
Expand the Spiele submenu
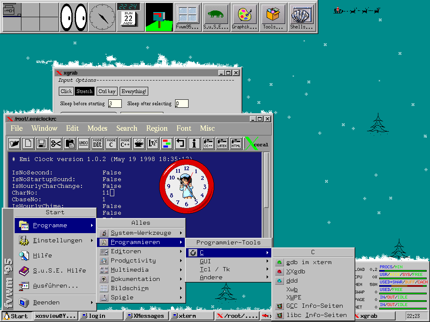141,297
